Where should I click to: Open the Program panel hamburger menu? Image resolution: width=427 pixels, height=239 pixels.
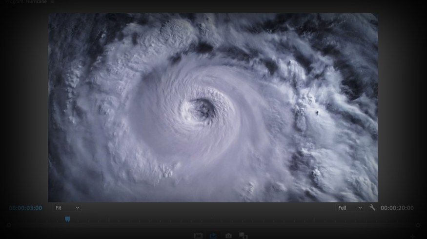click(52, 2)
